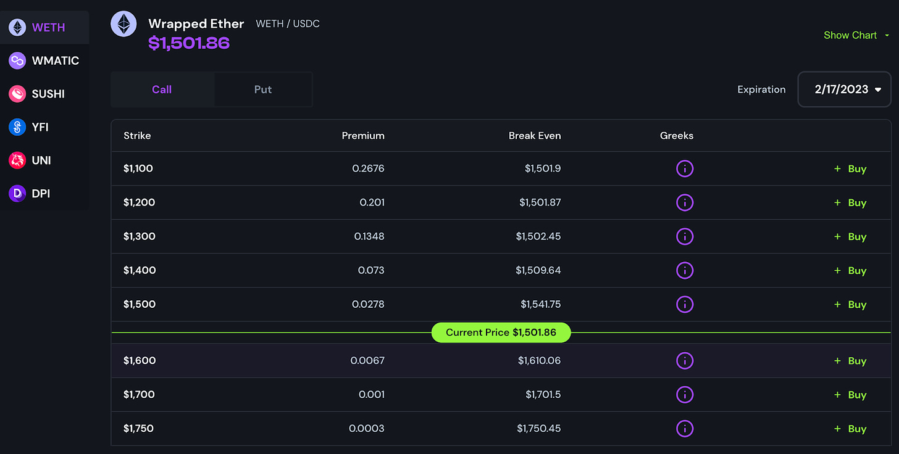
Task: Select the Call options tab
Action: point(162,89)
